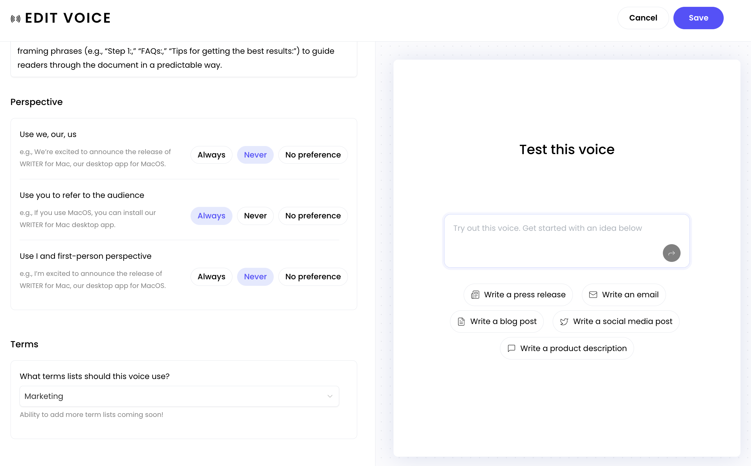Click the send arrow in the test box
The height and width of the screenshot is (466, 751).
click(672, 253)
